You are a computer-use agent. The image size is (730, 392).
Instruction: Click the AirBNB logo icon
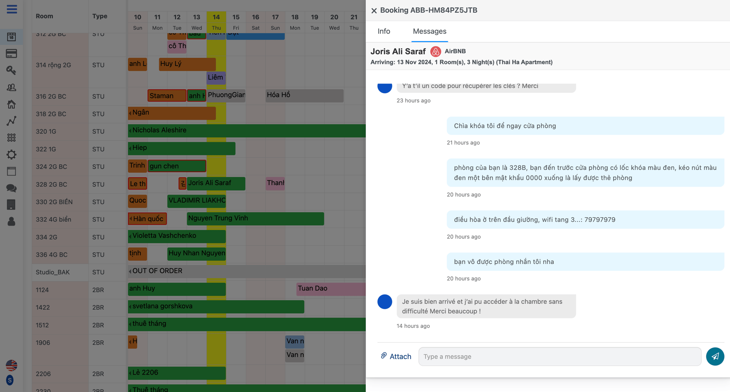[435, 51]
